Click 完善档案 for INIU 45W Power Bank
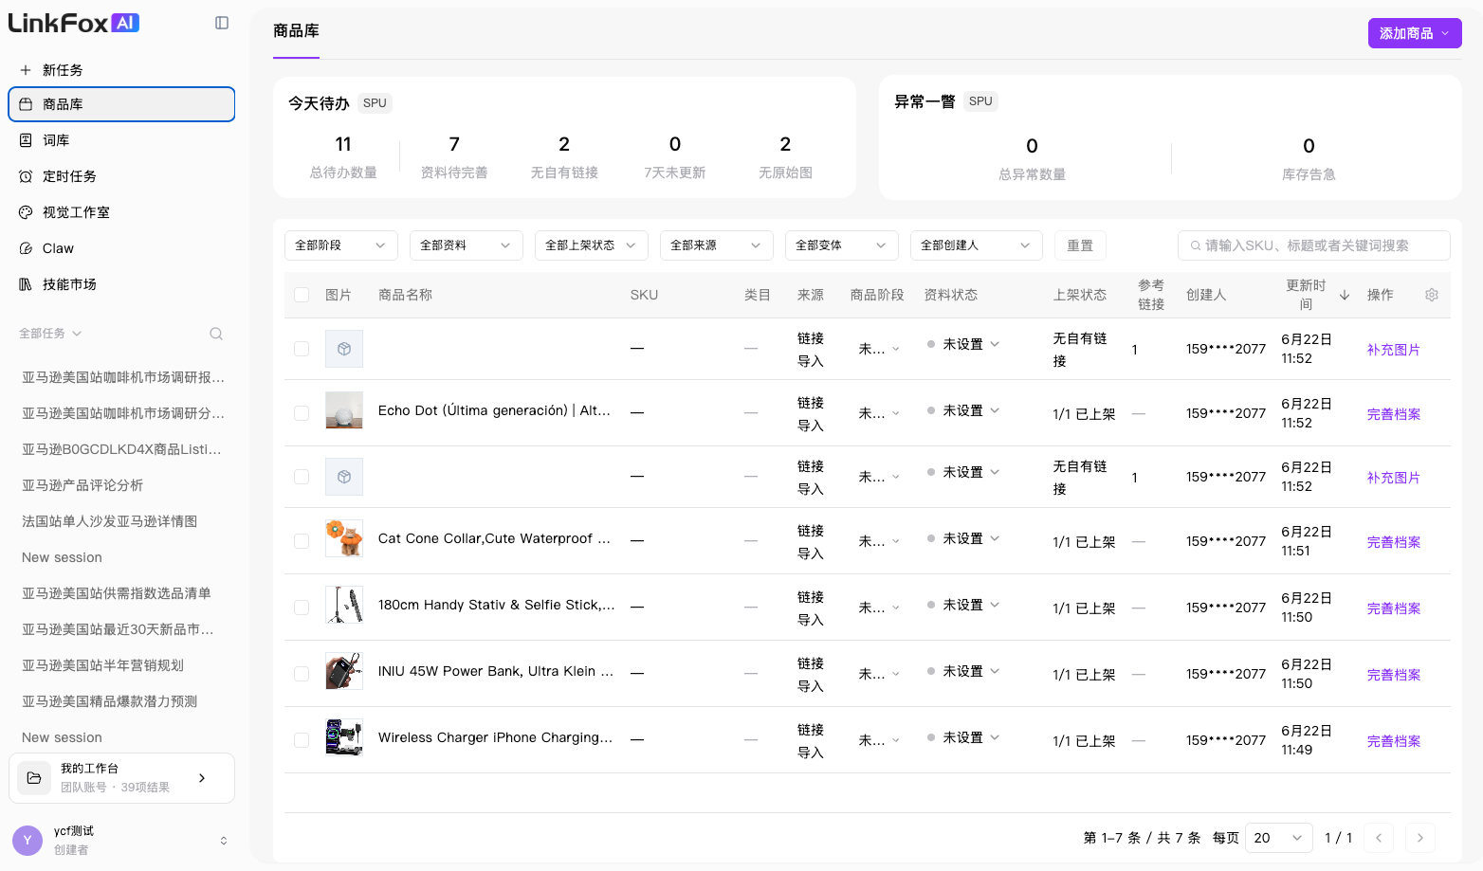Screen dimensions: 1483x871 1394,675
